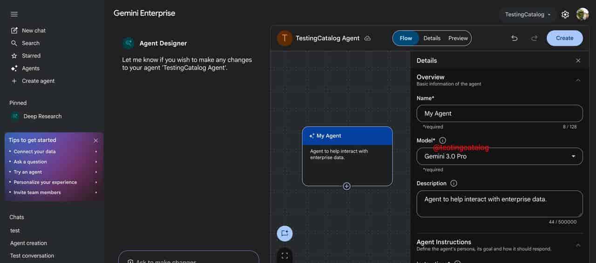
Task: Open the Gemini 3.0 Pro model dropdown
Action: pos(500,156)
